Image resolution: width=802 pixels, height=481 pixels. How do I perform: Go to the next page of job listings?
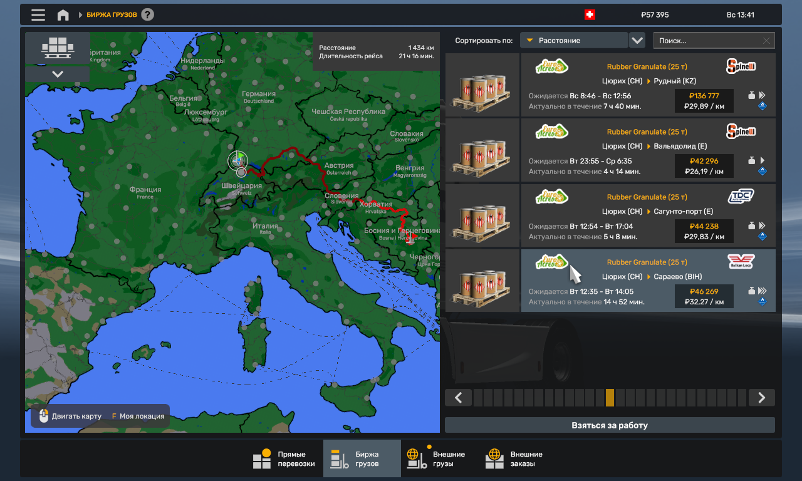pyautogui.click(x=762, y=398)
